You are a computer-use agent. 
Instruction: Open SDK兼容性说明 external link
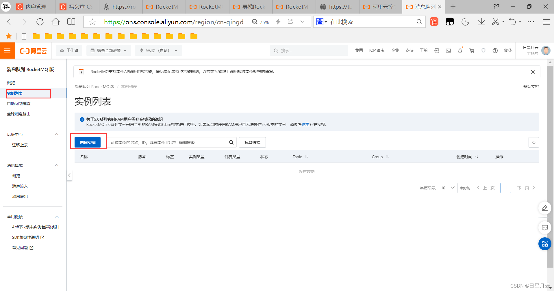tap(28, 237)
